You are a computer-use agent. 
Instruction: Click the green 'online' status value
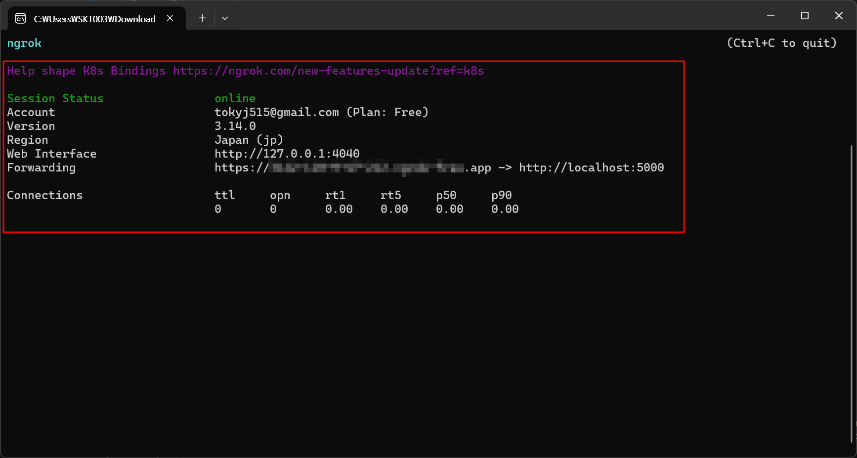click(x=235, y=98)
